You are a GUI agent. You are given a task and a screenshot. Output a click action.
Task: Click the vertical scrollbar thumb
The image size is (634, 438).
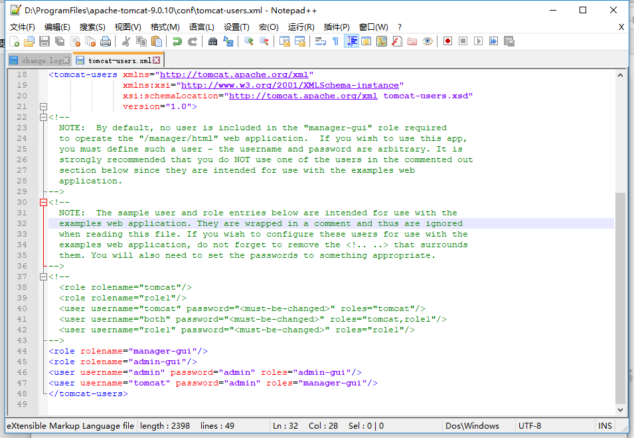pyautogui.click(x=620, y=298)
